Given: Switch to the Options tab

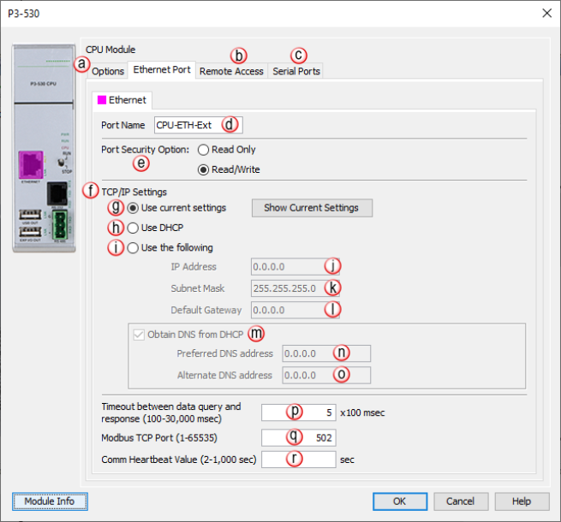Looking at the screenshot, I should pyautogui.click(x=109, y=71).
